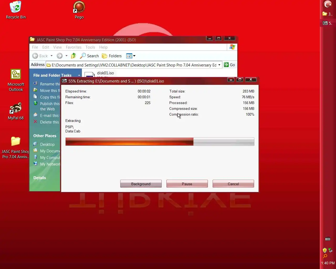
Task: Open the Microsoft Outlook desktop icon
Action: pyautogui.click(x=16, y=80)
